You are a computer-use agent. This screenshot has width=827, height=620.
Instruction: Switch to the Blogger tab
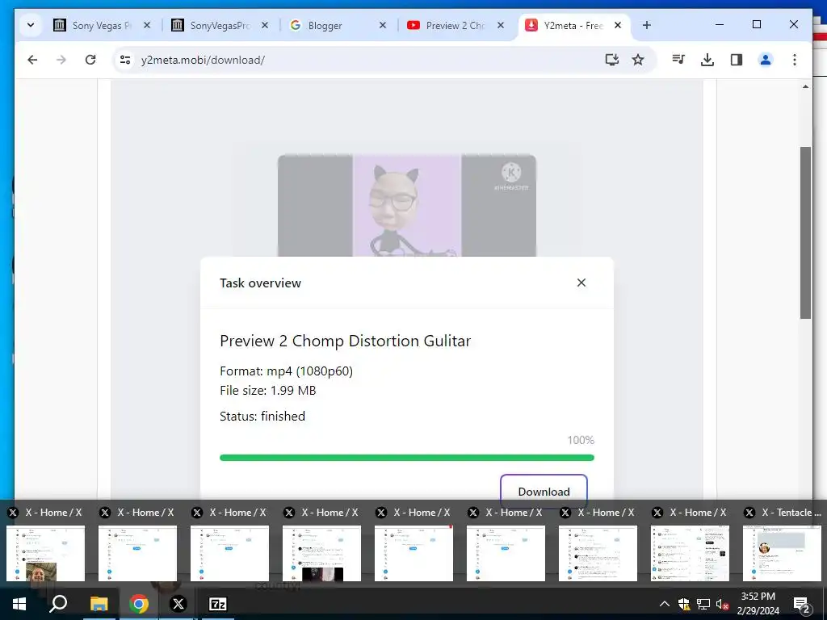click(x=338, y=25)
